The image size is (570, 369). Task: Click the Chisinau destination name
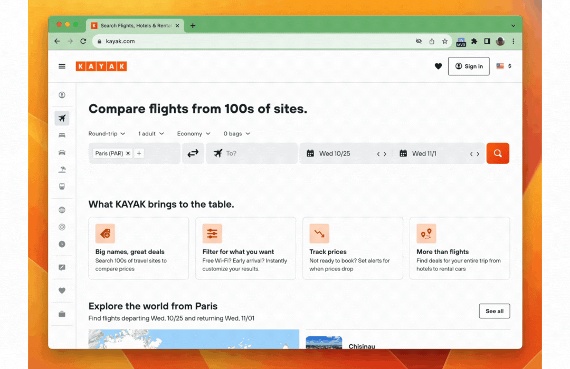coord(362,346)
